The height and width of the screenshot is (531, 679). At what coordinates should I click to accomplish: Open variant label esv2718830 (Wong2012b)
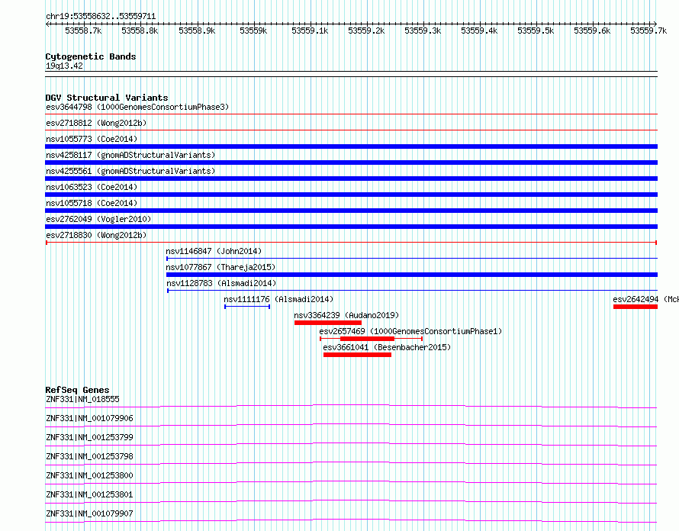click(96, 235)
